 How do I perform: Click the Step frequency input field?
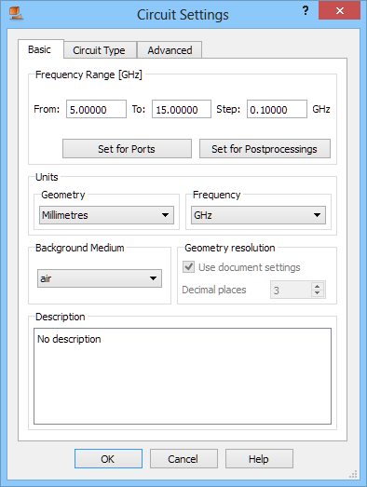click(277, 109)
